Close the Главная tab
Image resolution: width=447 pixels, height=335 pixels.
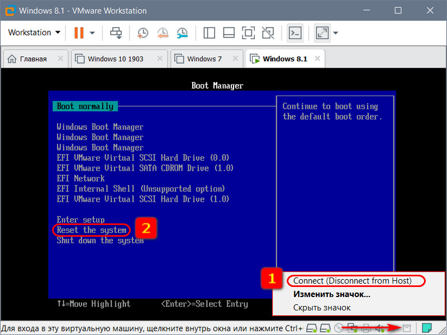pyautogui.click(x=60, y=59)
